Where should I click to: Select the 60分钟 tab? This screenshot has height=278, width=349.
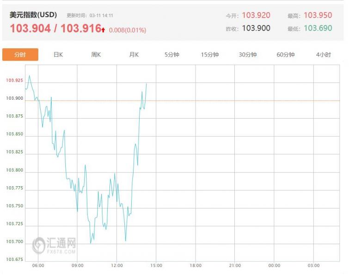pos(286,55)
